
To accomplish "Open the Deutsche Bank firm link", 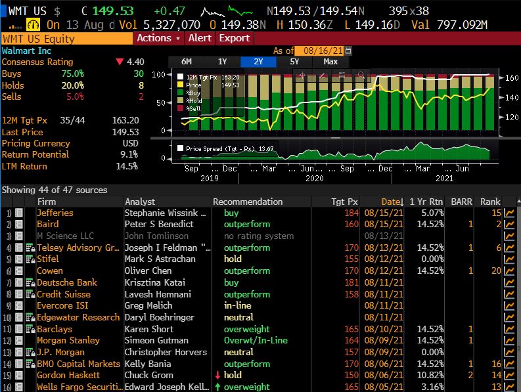I will (67, 283).
